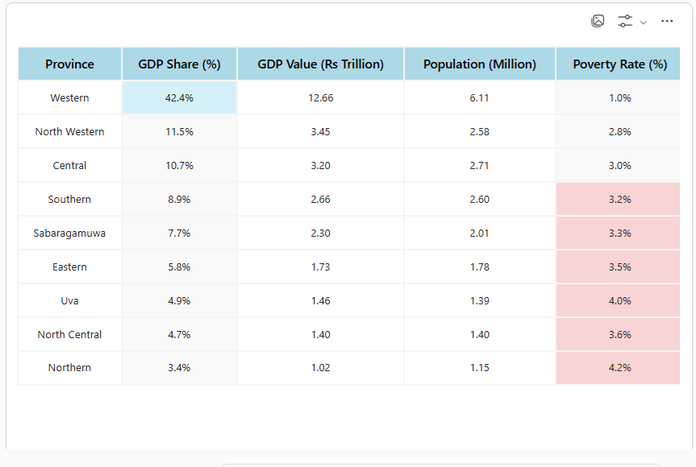Image resolution: width=696 pixels, height=467 pixels.
Task: Click the red 4.2% poverty rate cell
Action: click(619, 367)
